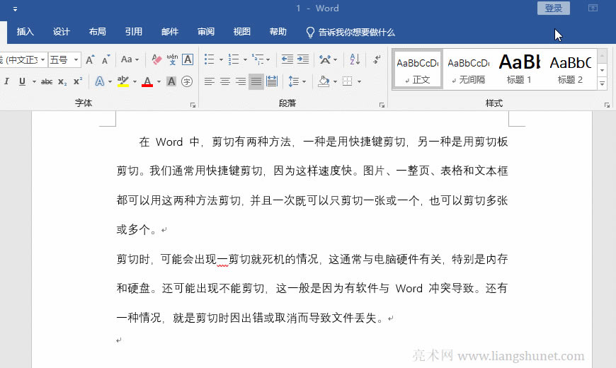This screenshot has height=368, width=616.
Task: Switch to the 审阅 ribbon tab
Action: (x=206, y=32)
